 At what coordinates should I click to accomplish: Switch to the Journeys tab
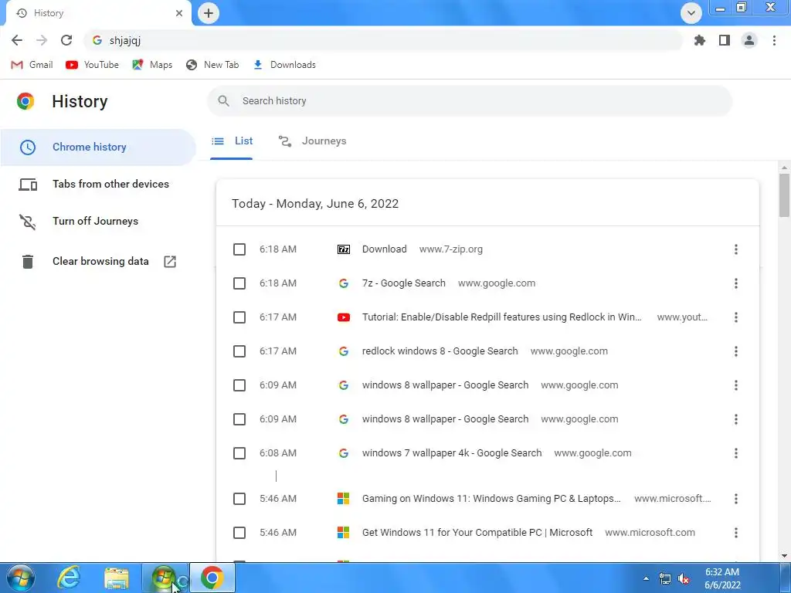[312, 141]
